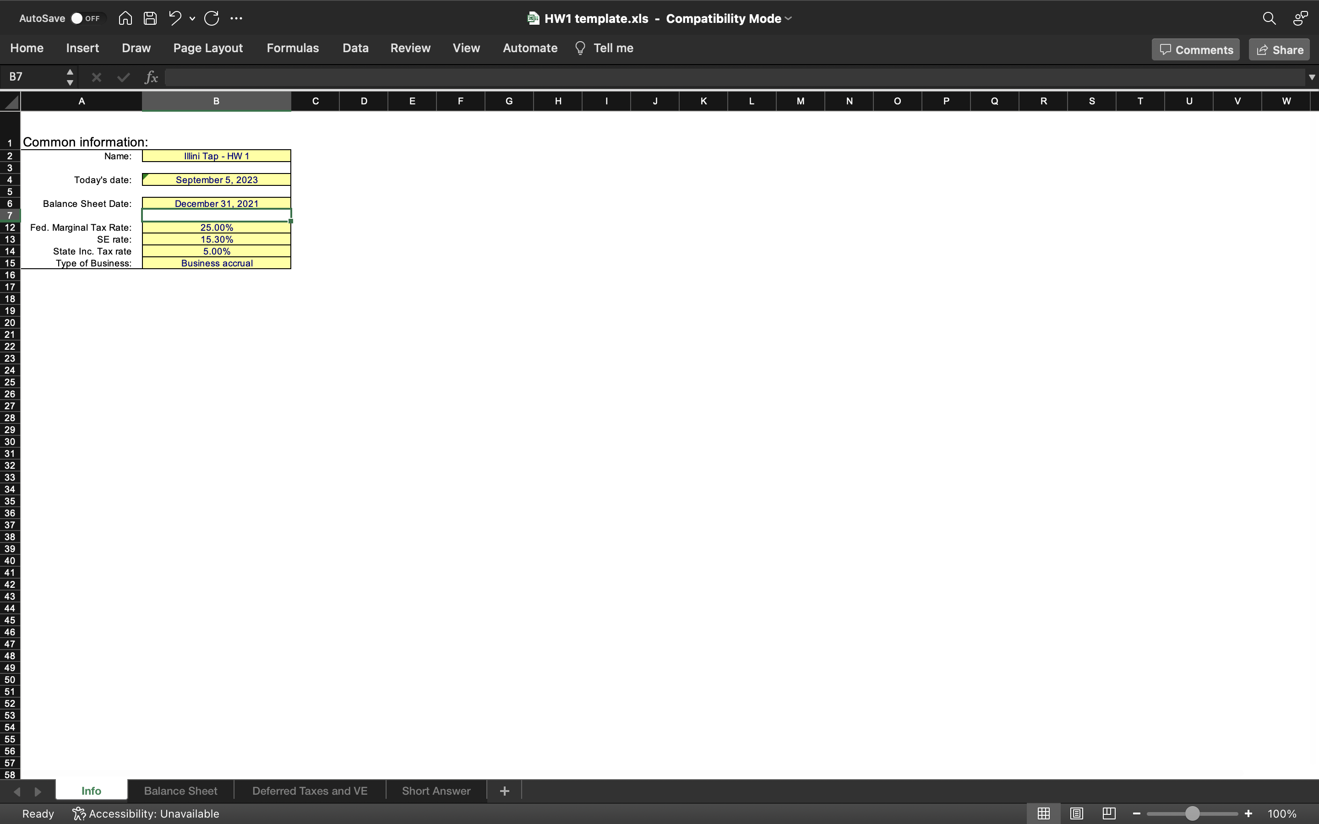The width and height of the screenshot is (1319, 824).
Task: Click the Home (house) quick access icon
Action: [125, 18]
